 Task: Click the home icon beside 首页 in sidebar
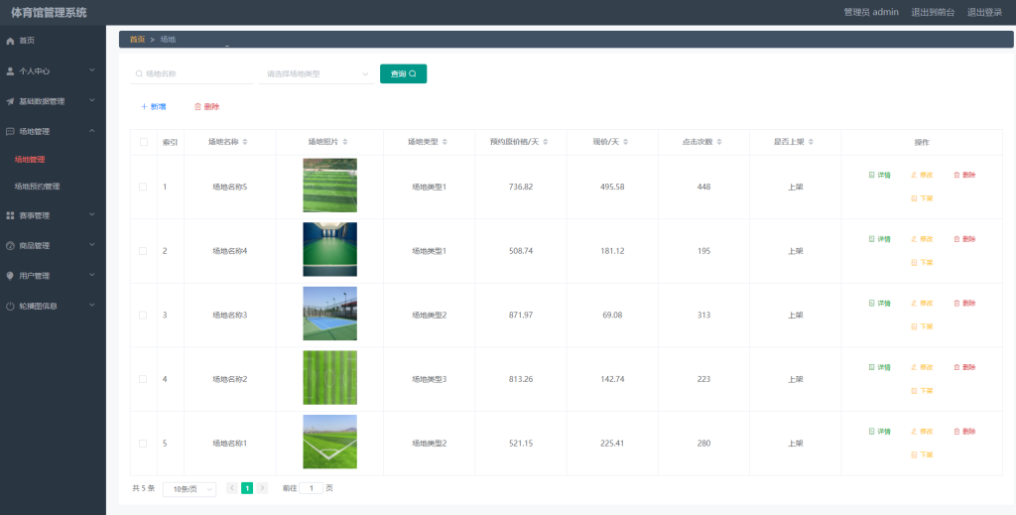(x=10, y=41)
